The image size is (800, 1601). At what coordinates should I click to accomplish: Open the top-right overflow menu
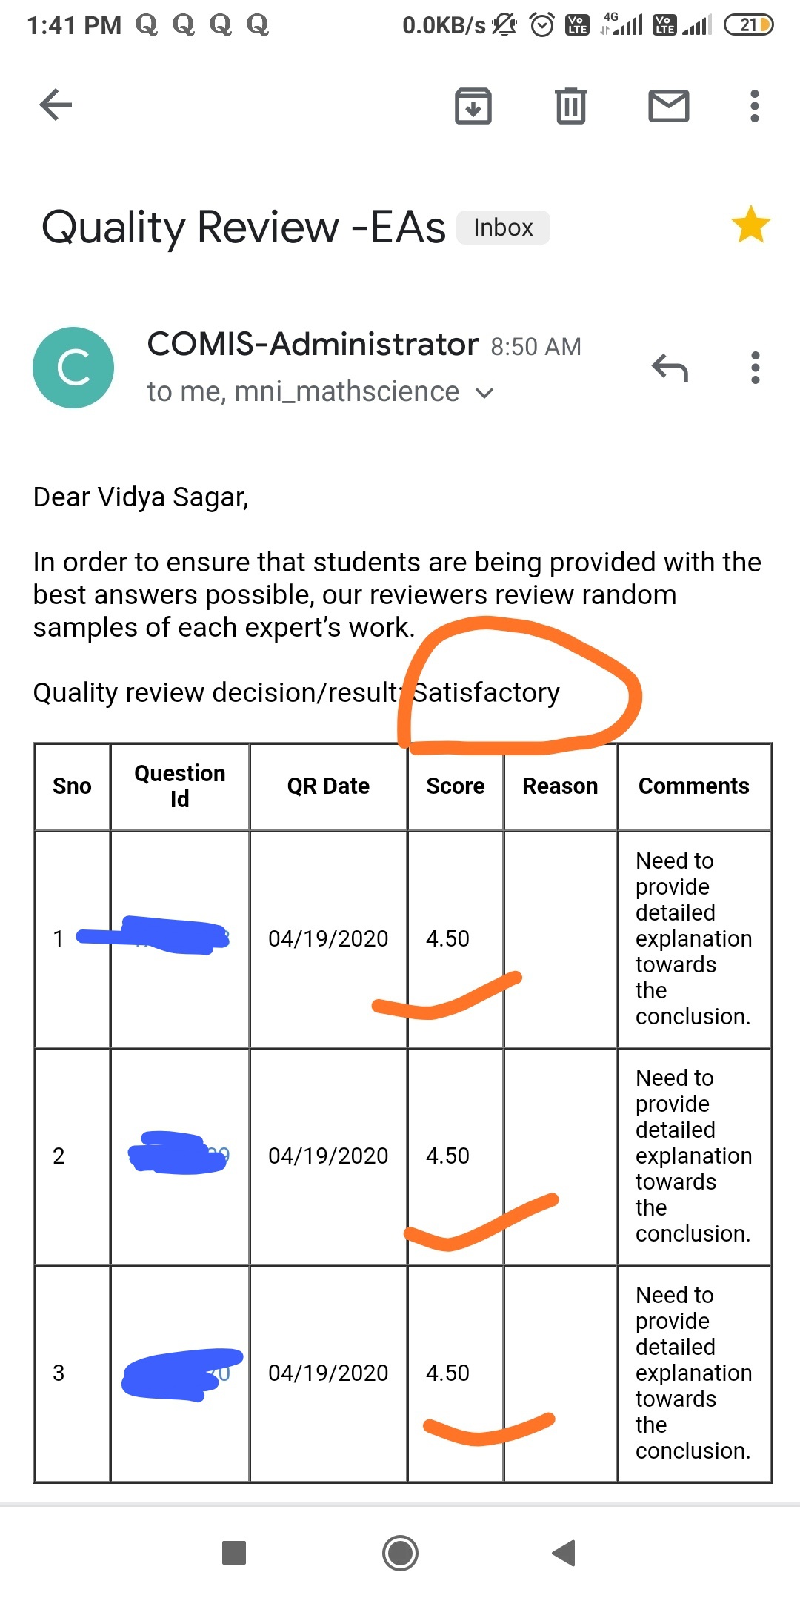pos(754,105)
